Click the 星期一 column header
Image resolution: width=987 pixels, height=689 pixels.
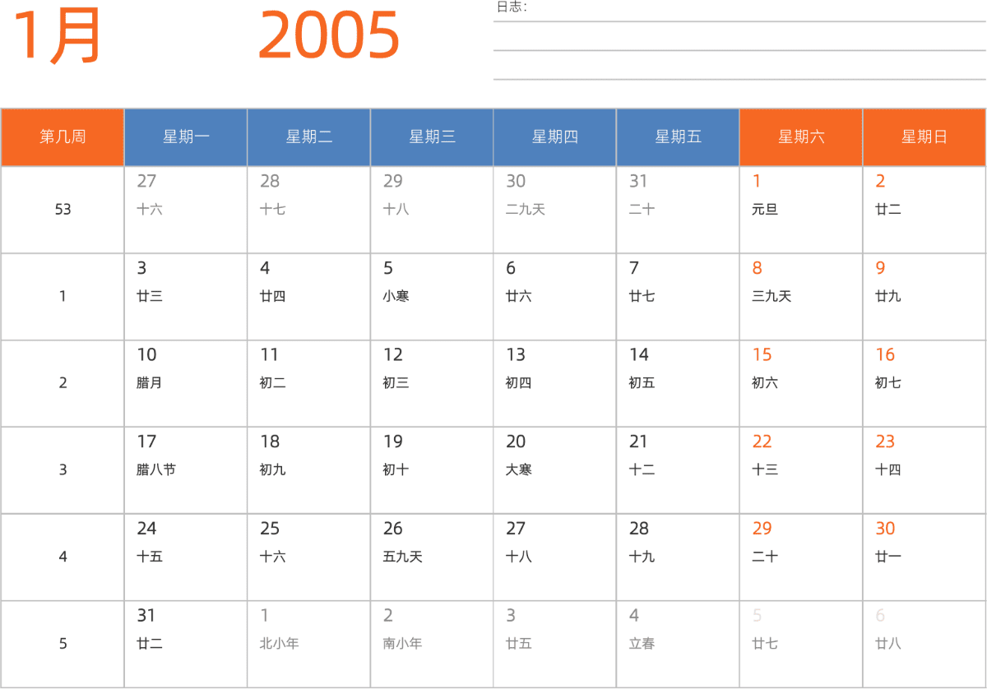point(186,137)
